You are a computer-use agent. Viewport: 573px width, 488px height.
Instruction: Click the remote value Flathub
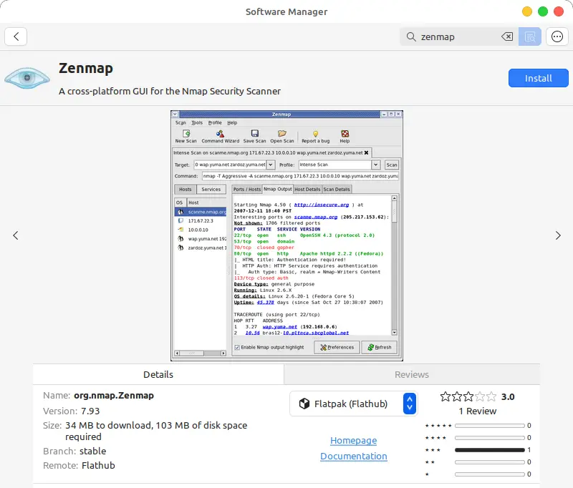pos(98,465)
